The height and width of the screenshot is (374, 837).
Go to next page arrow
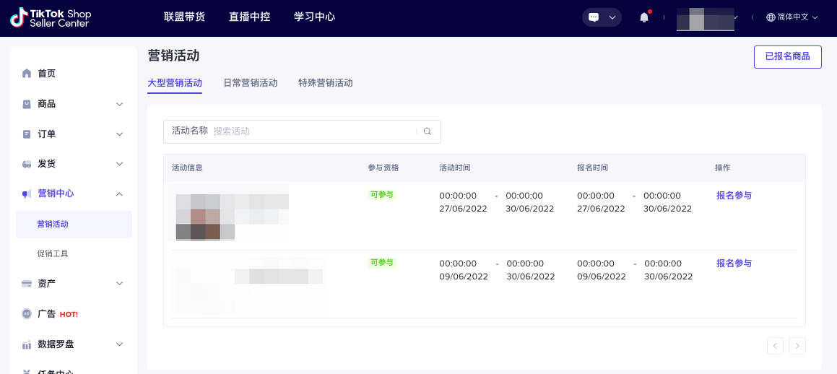click(x=797, y=346)
